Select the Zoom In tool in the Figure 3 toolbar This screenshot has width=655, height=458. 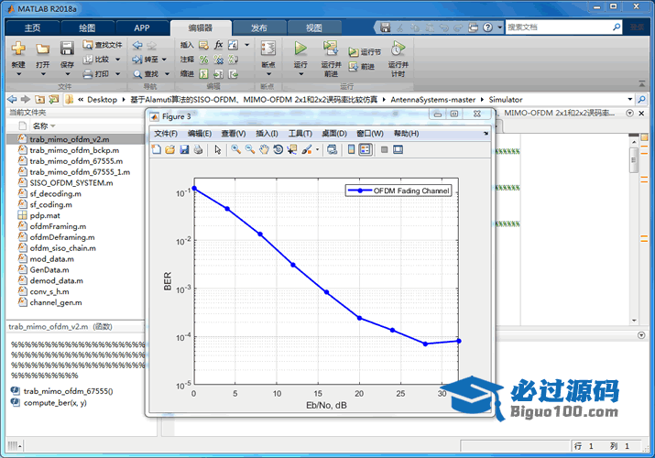(235, 149)
